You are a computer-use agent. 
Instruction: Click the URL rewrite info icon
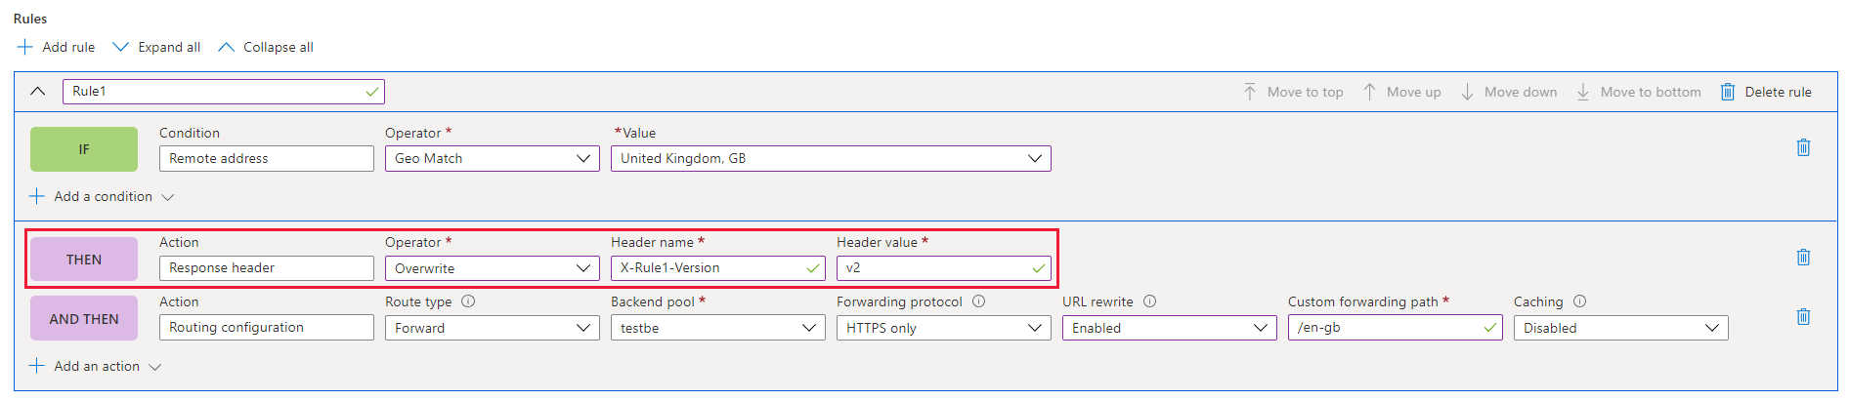pos(1149,301)
